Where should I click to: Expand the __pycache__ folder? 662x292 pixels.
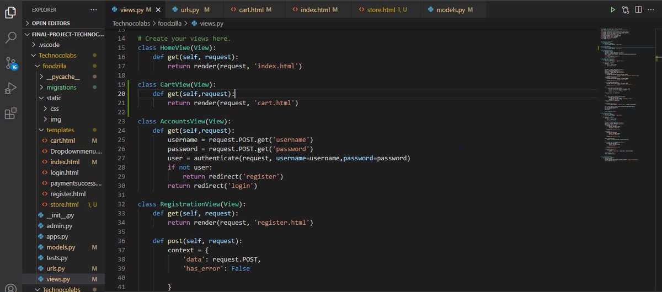(63, 77)
